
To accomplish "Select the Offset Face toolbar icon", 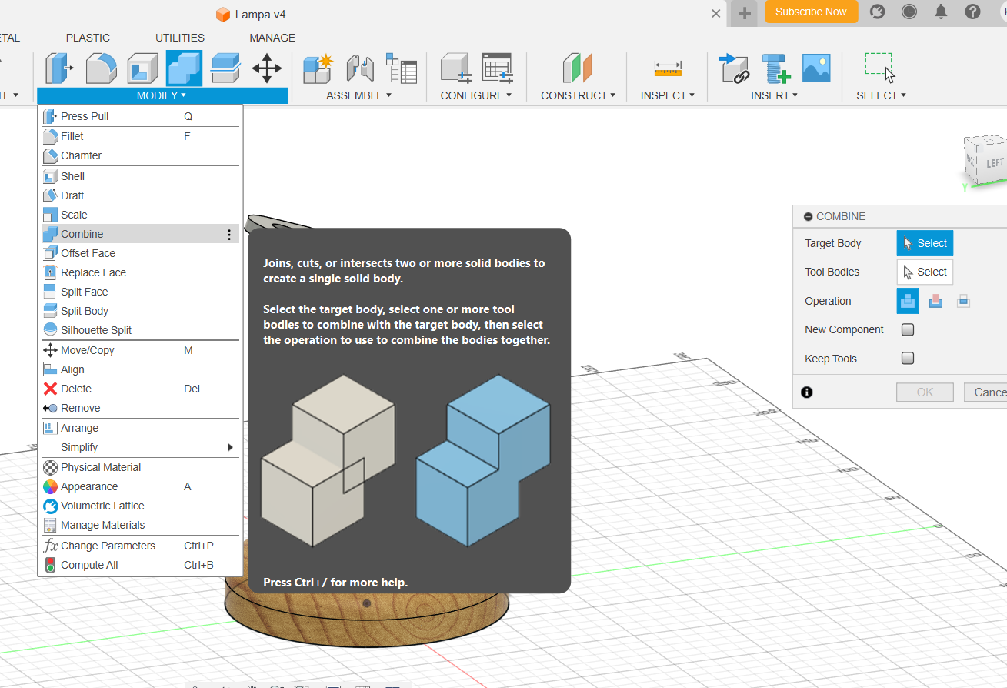I will 225,68.
